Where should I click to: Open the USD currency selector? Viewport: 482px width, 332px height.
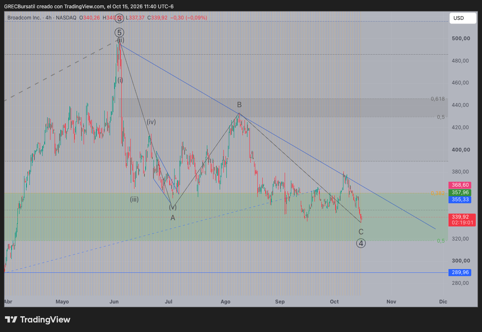[x=463, y=18]
